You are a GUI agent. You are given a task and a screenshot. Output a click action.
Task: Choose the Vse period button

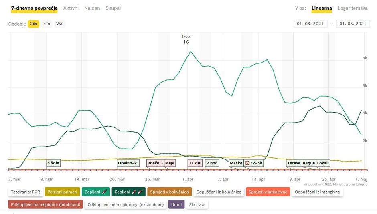(x=60, y=24)
